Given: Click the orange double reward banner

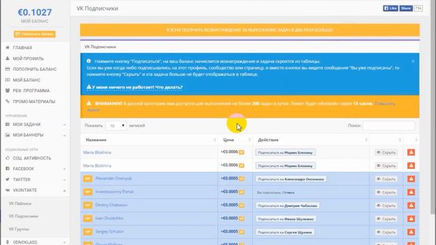Looking at the screenshot, I should (250, 30).
